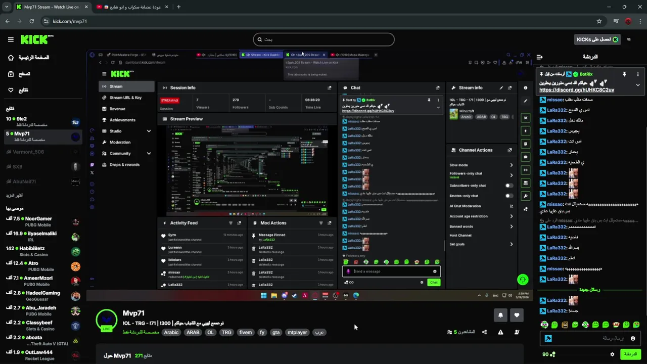Go back using the browser back arrow
Viewport: 647px width, 364px height.
coord(8,21)
